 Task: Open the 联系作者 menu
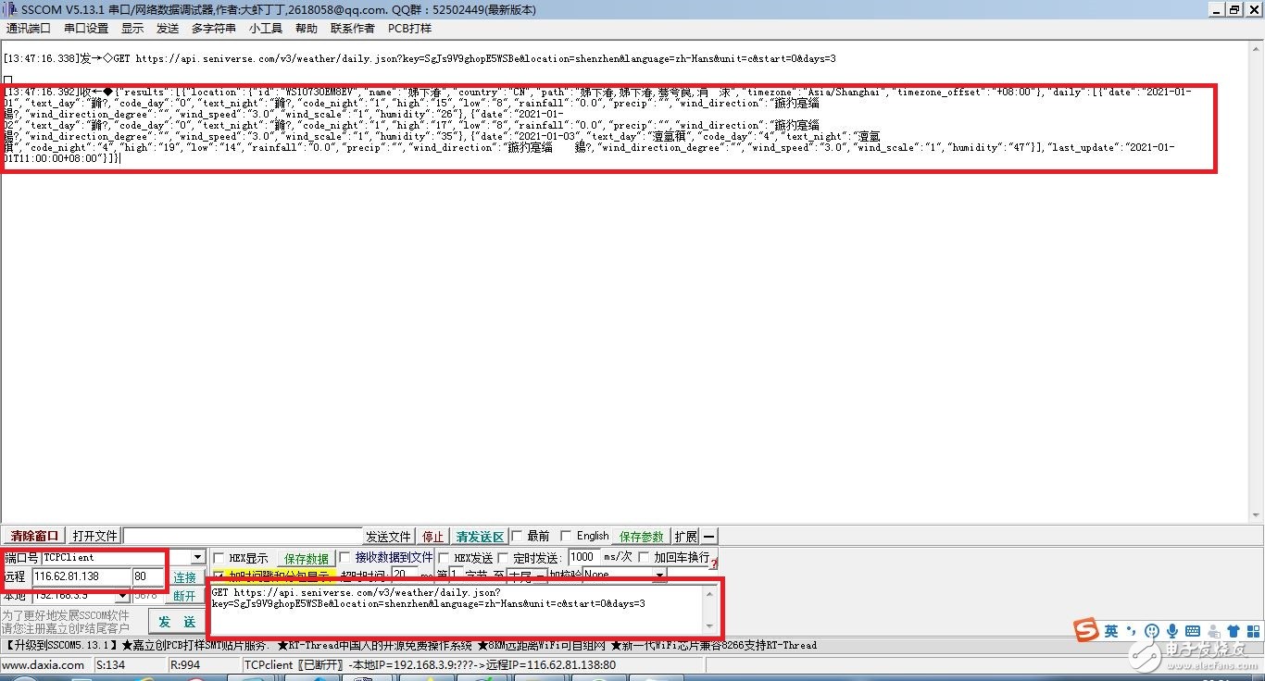coord(353,29)
